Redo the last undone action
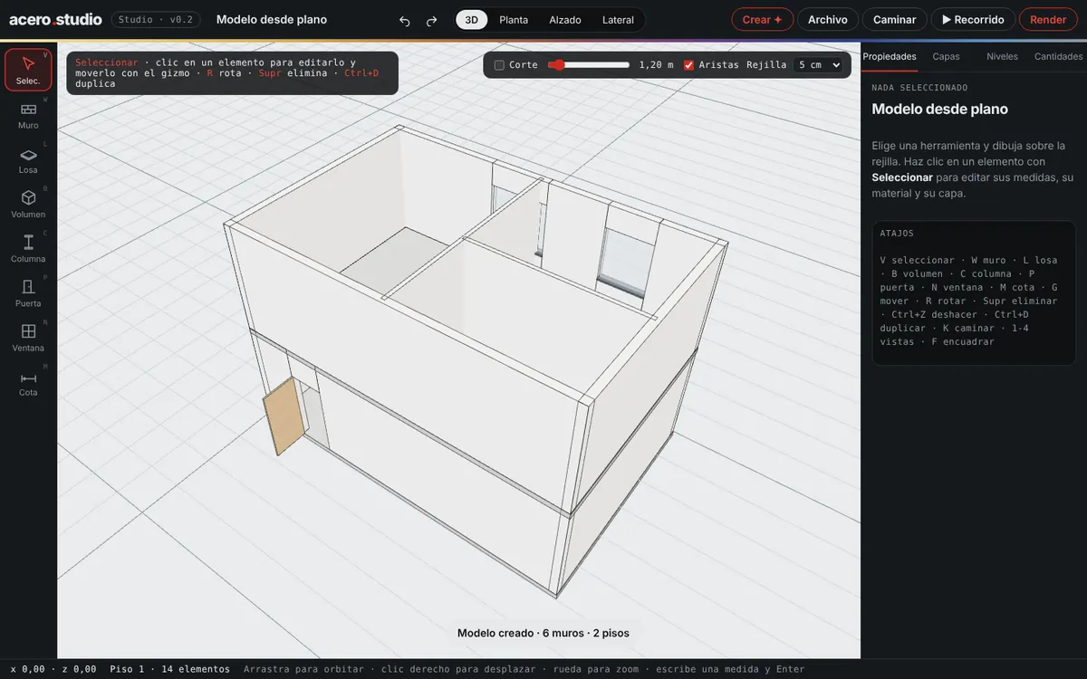 pos(432,20)
